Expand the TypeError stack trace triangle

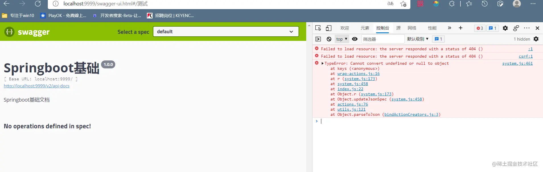(322, 64)
